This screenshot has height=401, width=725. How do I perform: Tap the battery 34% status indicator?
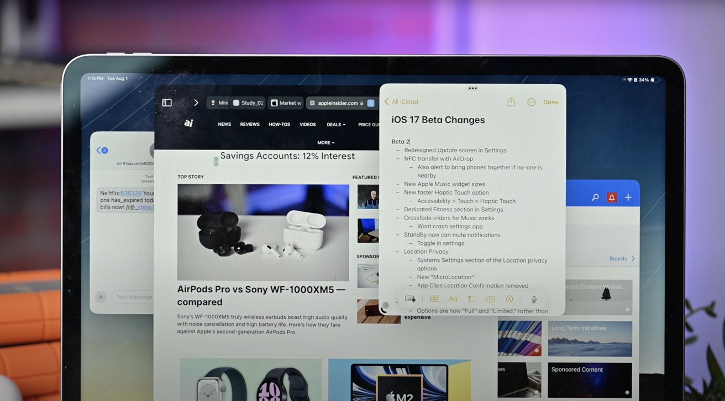tap(649, 80)
